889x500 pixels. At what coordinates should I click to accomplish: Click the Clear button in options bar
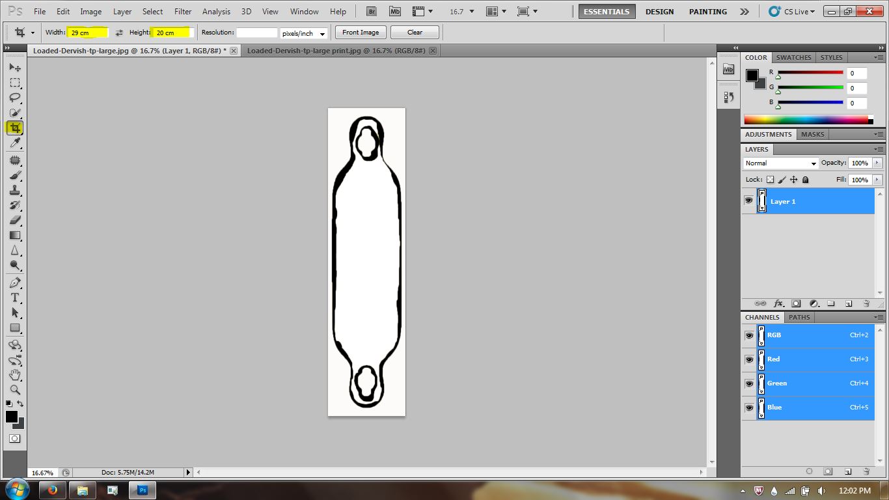click(x=415, y=32)
